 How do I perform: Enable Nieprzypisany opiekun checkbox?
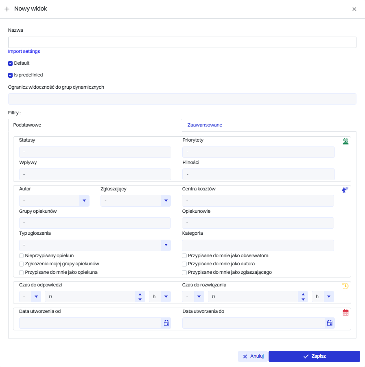point(22,256)
